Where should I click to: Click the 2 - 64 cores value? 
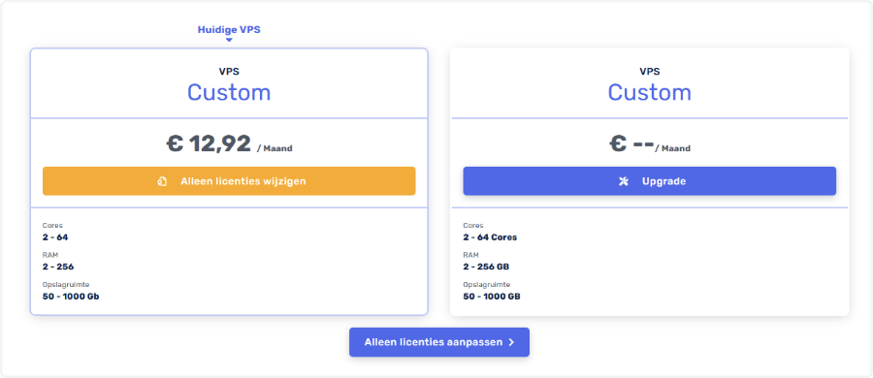click(x=55, y=237)
